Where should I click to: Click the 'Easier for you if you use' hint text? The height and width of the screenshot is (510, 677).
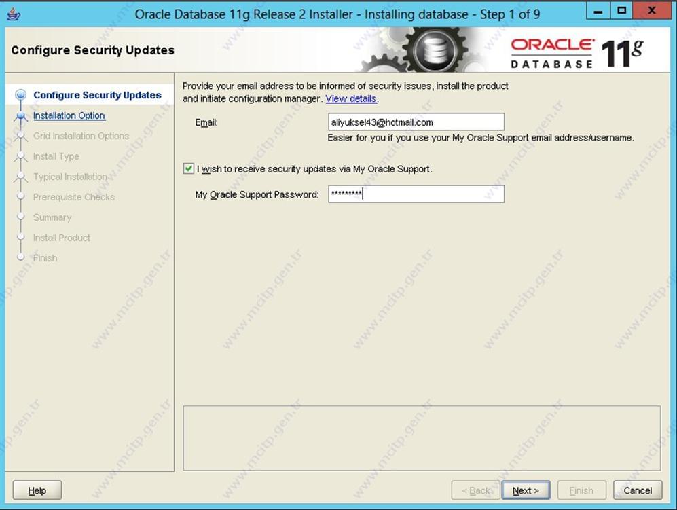coord(481,138)
